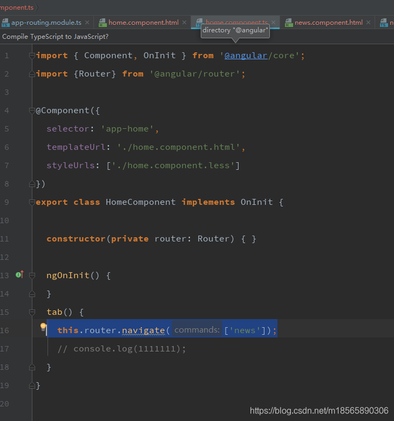This screenshot has height=421, width=394.
Task: Click the constructor keyword
Action: tap(76, 239)
